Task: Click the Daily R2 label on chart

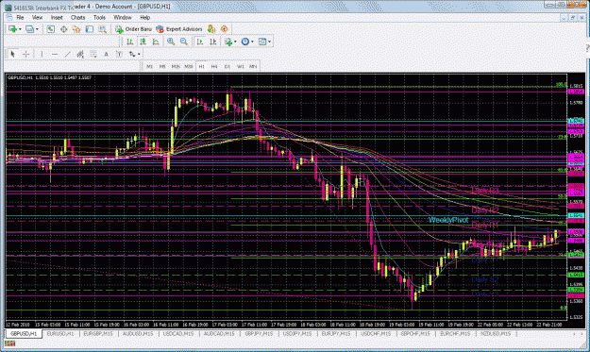Action: pos(485,210)
